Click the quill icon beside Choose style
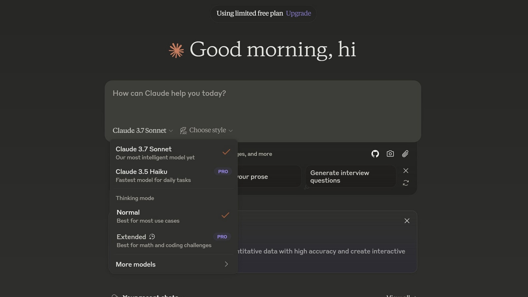The height and width of the screenshot is (297, 528). coord(183,130)
